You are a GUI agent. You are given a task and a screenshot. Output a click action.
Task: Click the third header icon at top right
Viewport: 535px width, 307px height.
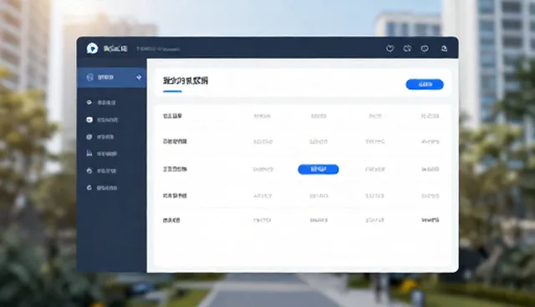click(x=425, y=48)
